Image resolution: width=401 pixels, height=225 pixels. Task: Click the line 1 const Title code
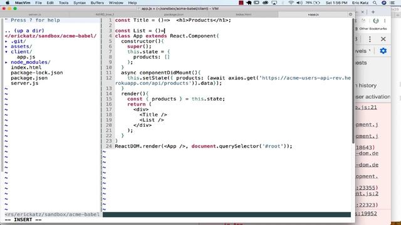(173, 20)
